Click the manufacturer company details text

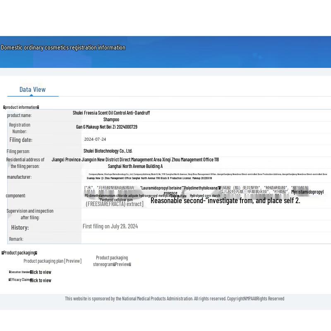pos(207,176)
